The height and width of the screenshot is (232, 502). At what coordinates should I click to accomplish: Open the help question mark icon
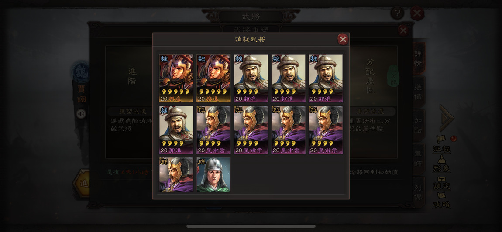tap(397, 13)
